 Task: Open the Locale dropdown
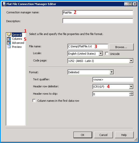point(101,53)
